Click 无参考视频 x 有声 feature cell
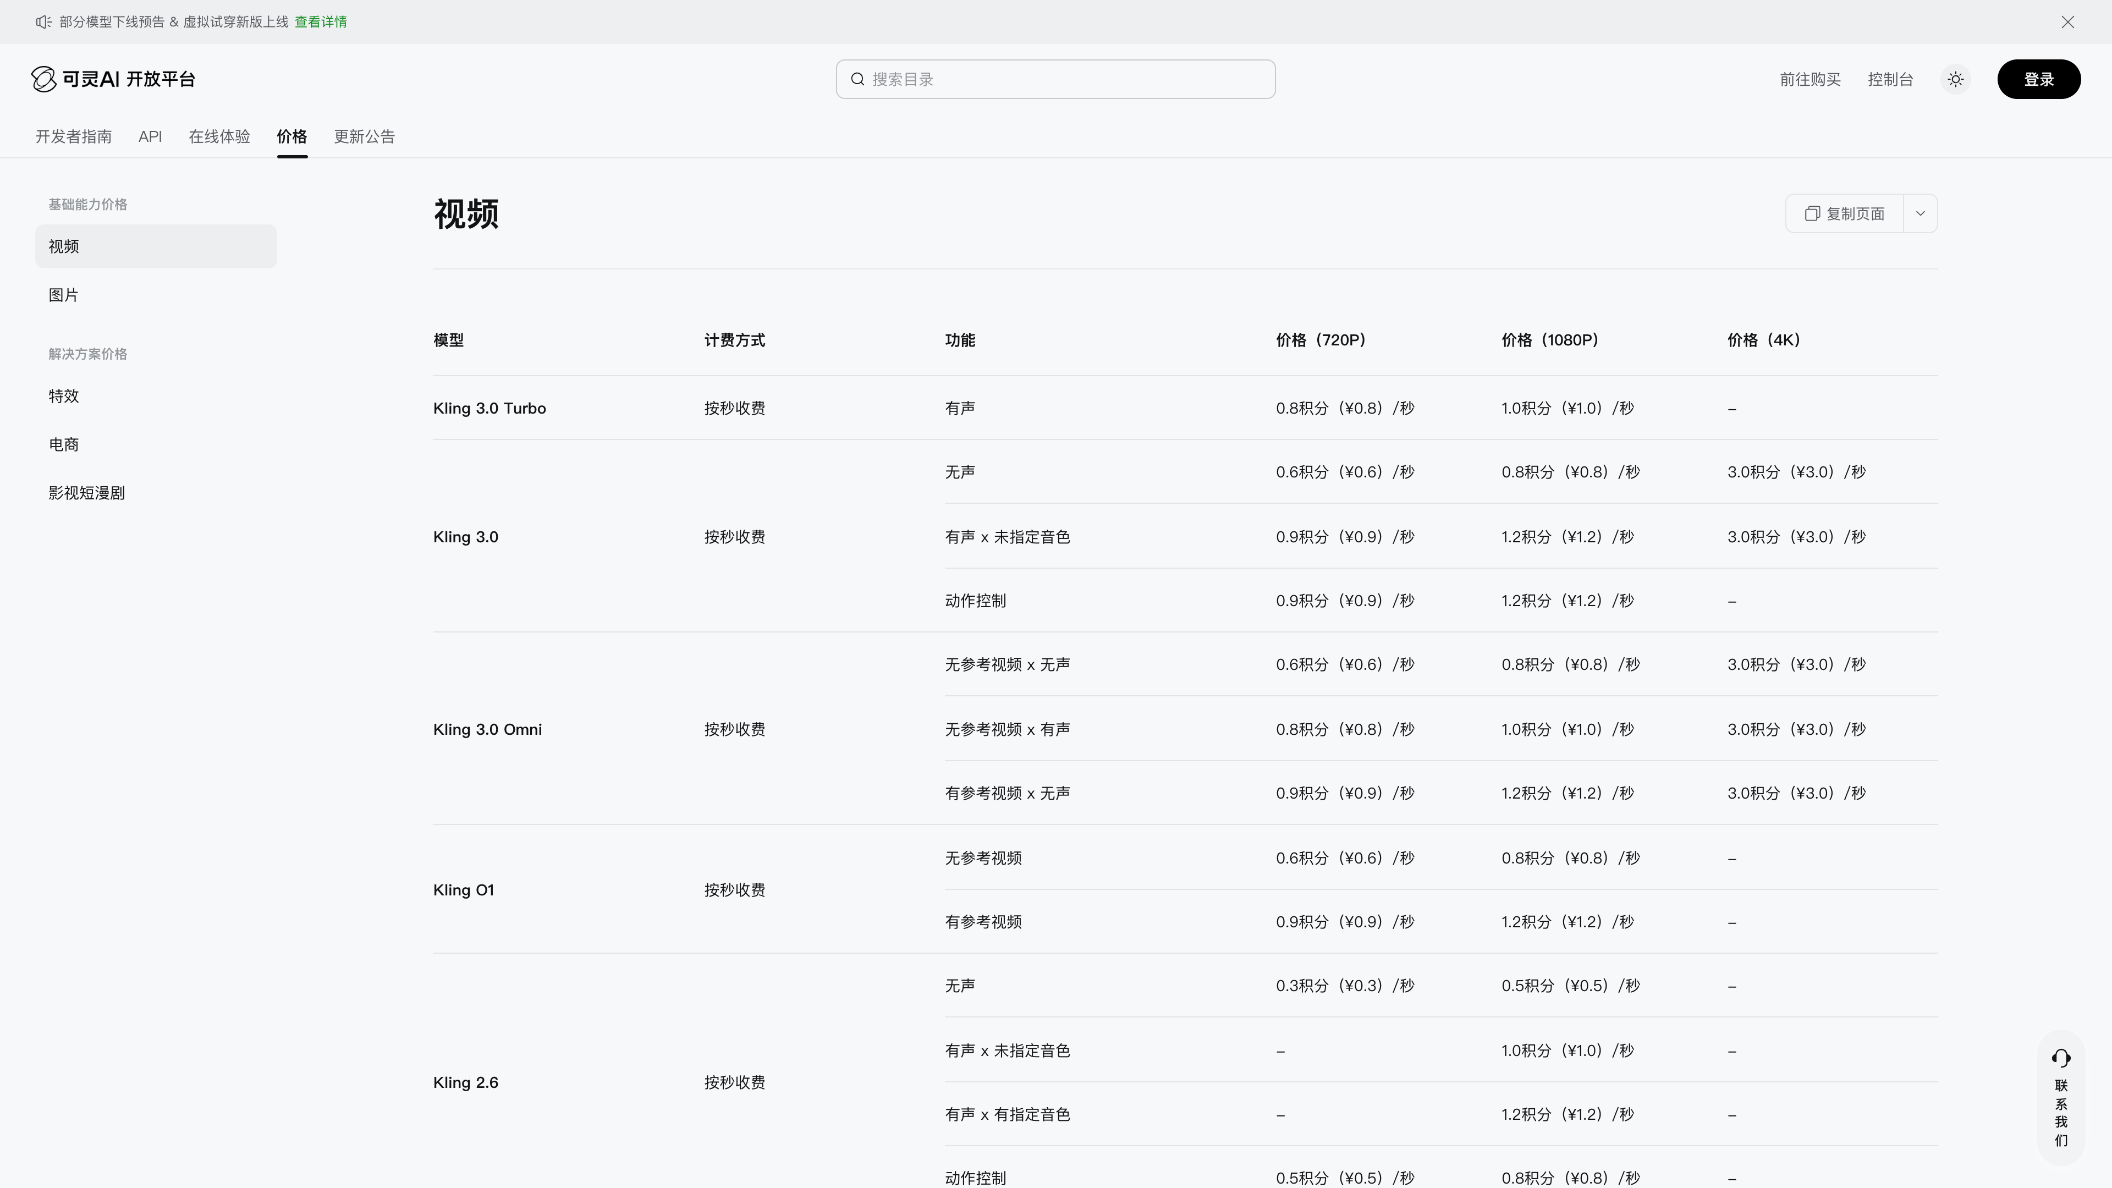2112x1188 pixels. pyautogui.click(x=1008, y=730)
